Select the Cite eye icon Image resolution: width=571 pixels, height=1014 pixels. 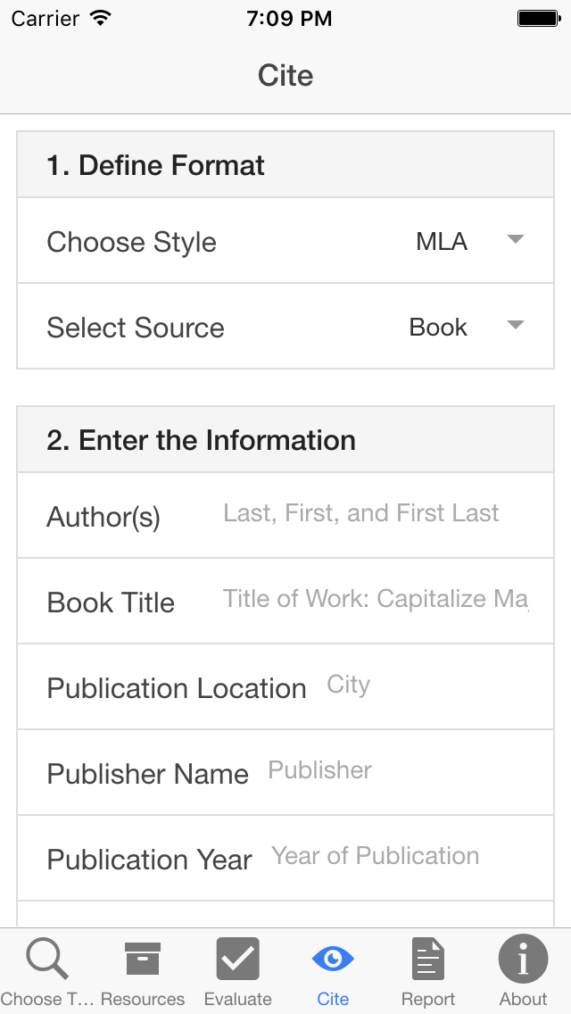333,960
